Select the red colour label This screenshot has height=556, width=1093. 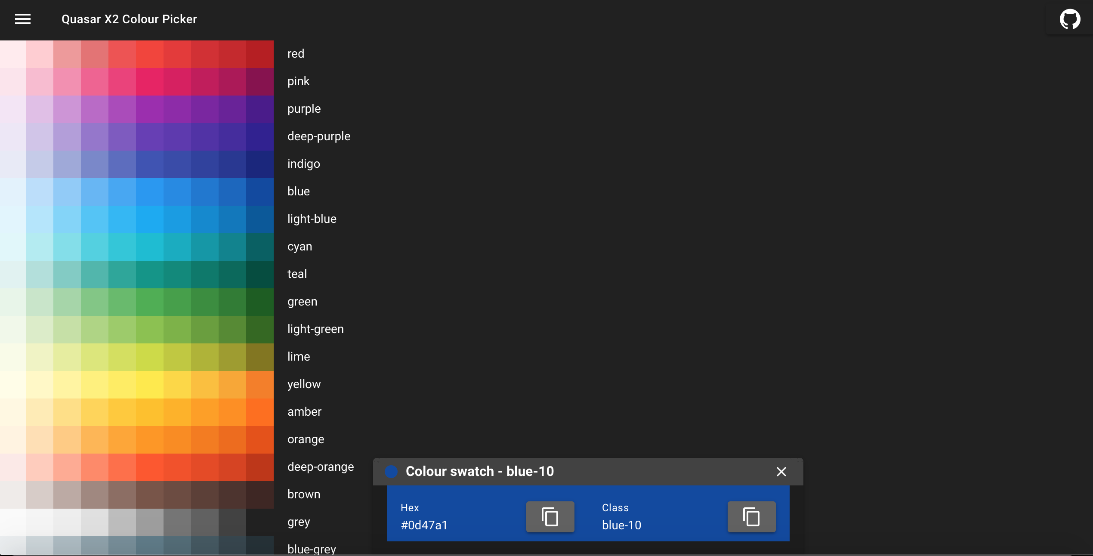click(x=296, y=53)
